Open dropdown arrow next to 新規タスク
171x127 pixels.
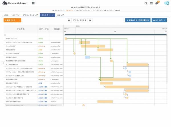pos(19,20)
